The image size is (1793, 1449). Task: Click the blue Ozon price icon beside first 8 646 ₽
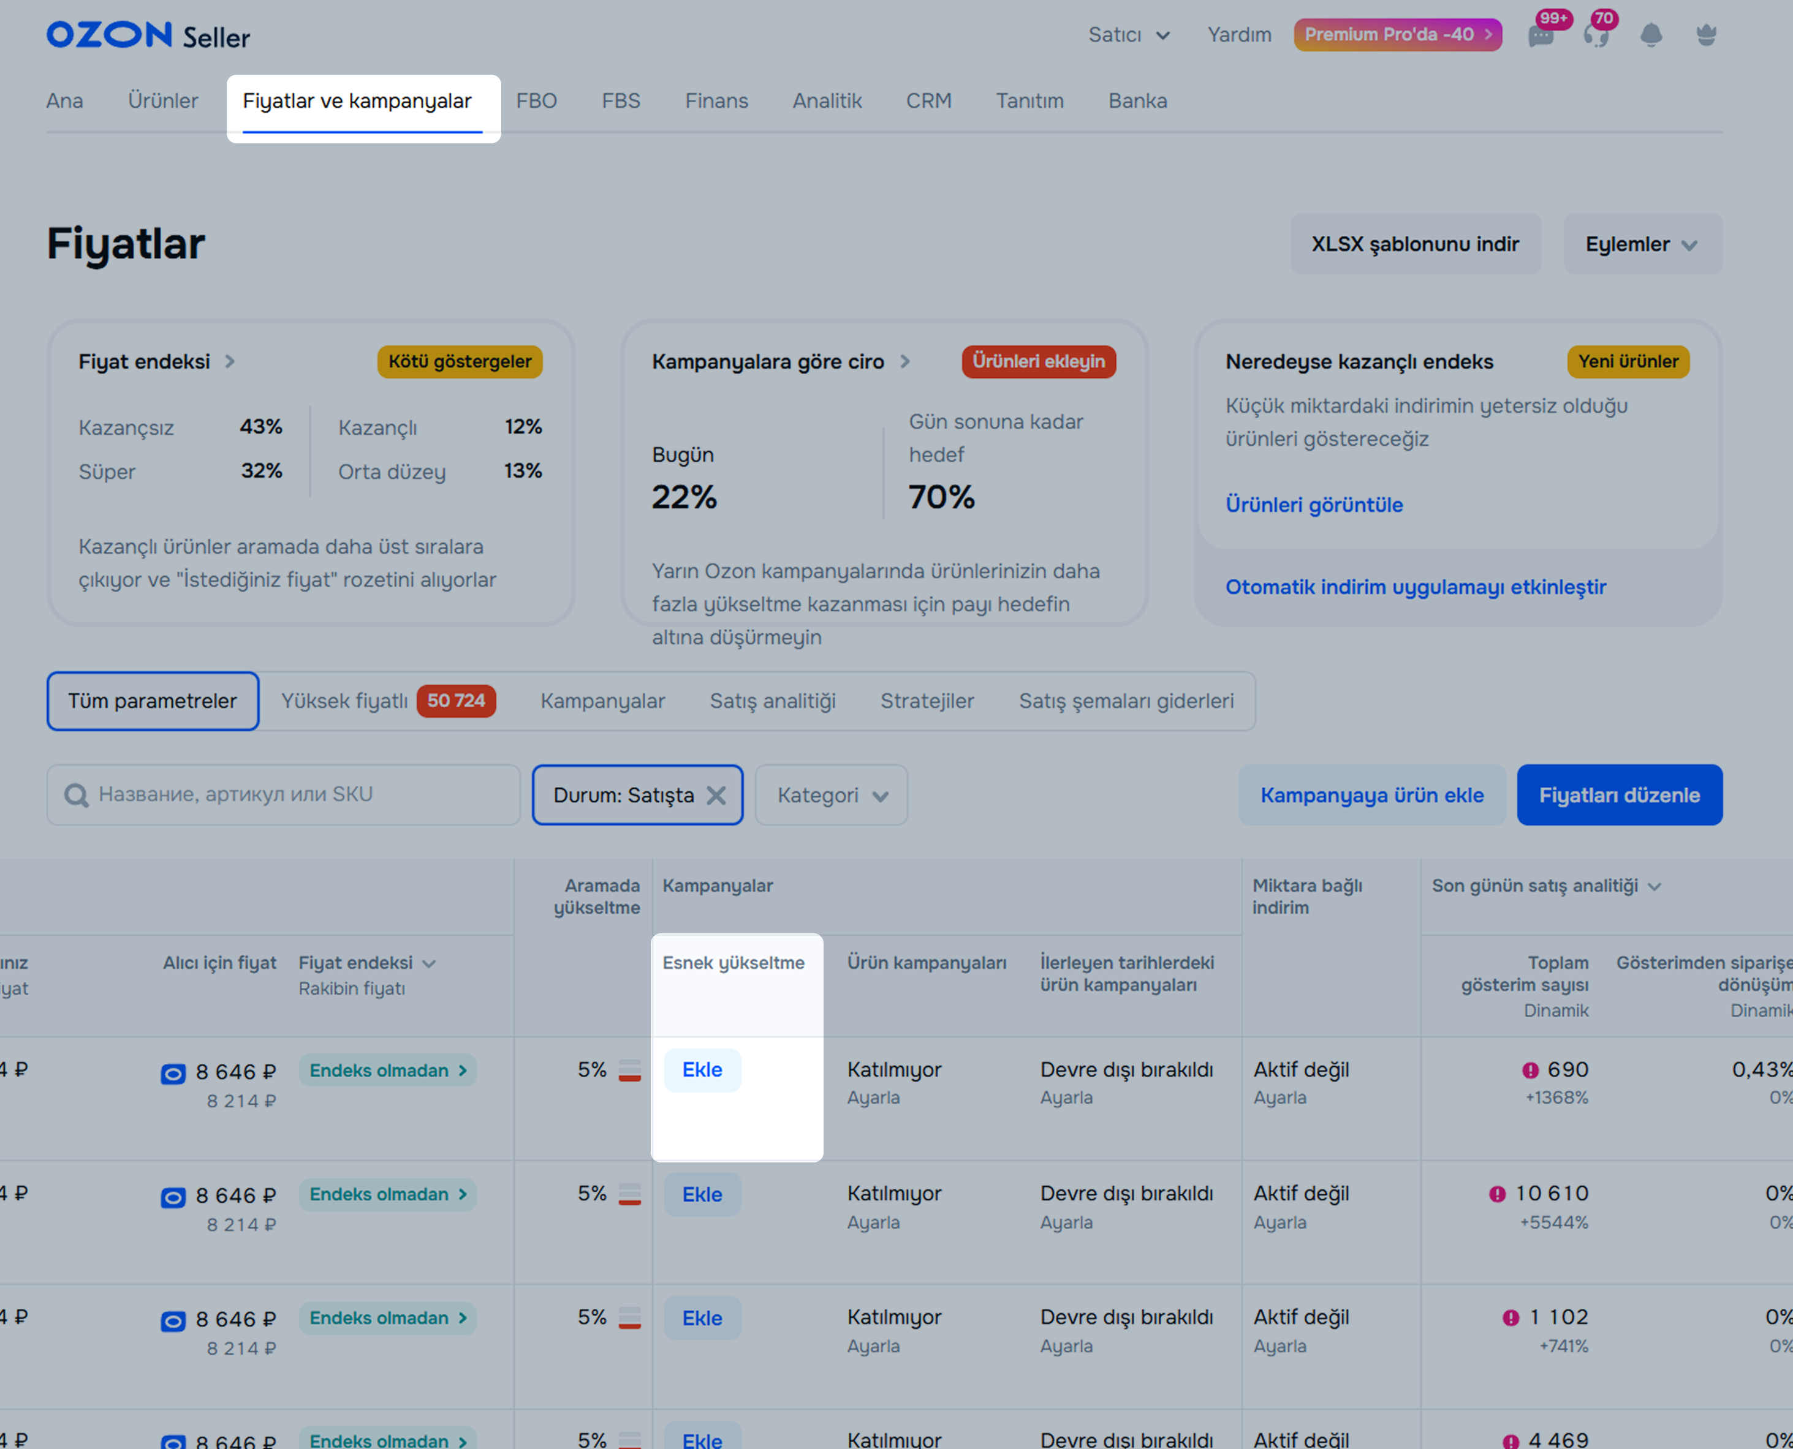(173, 1074)
